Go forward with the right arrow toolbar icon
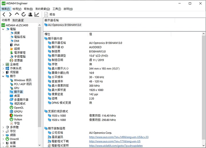Screen dimensions: 206x148 click(10, 15)
